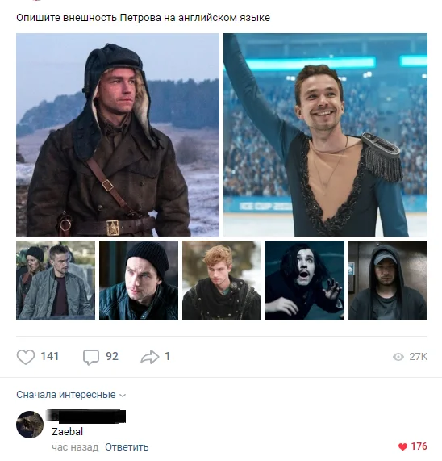Open the large soldier in winter hat photo
Screen dimensions: 442x461
pyautogui.click(x=118, y=135)
